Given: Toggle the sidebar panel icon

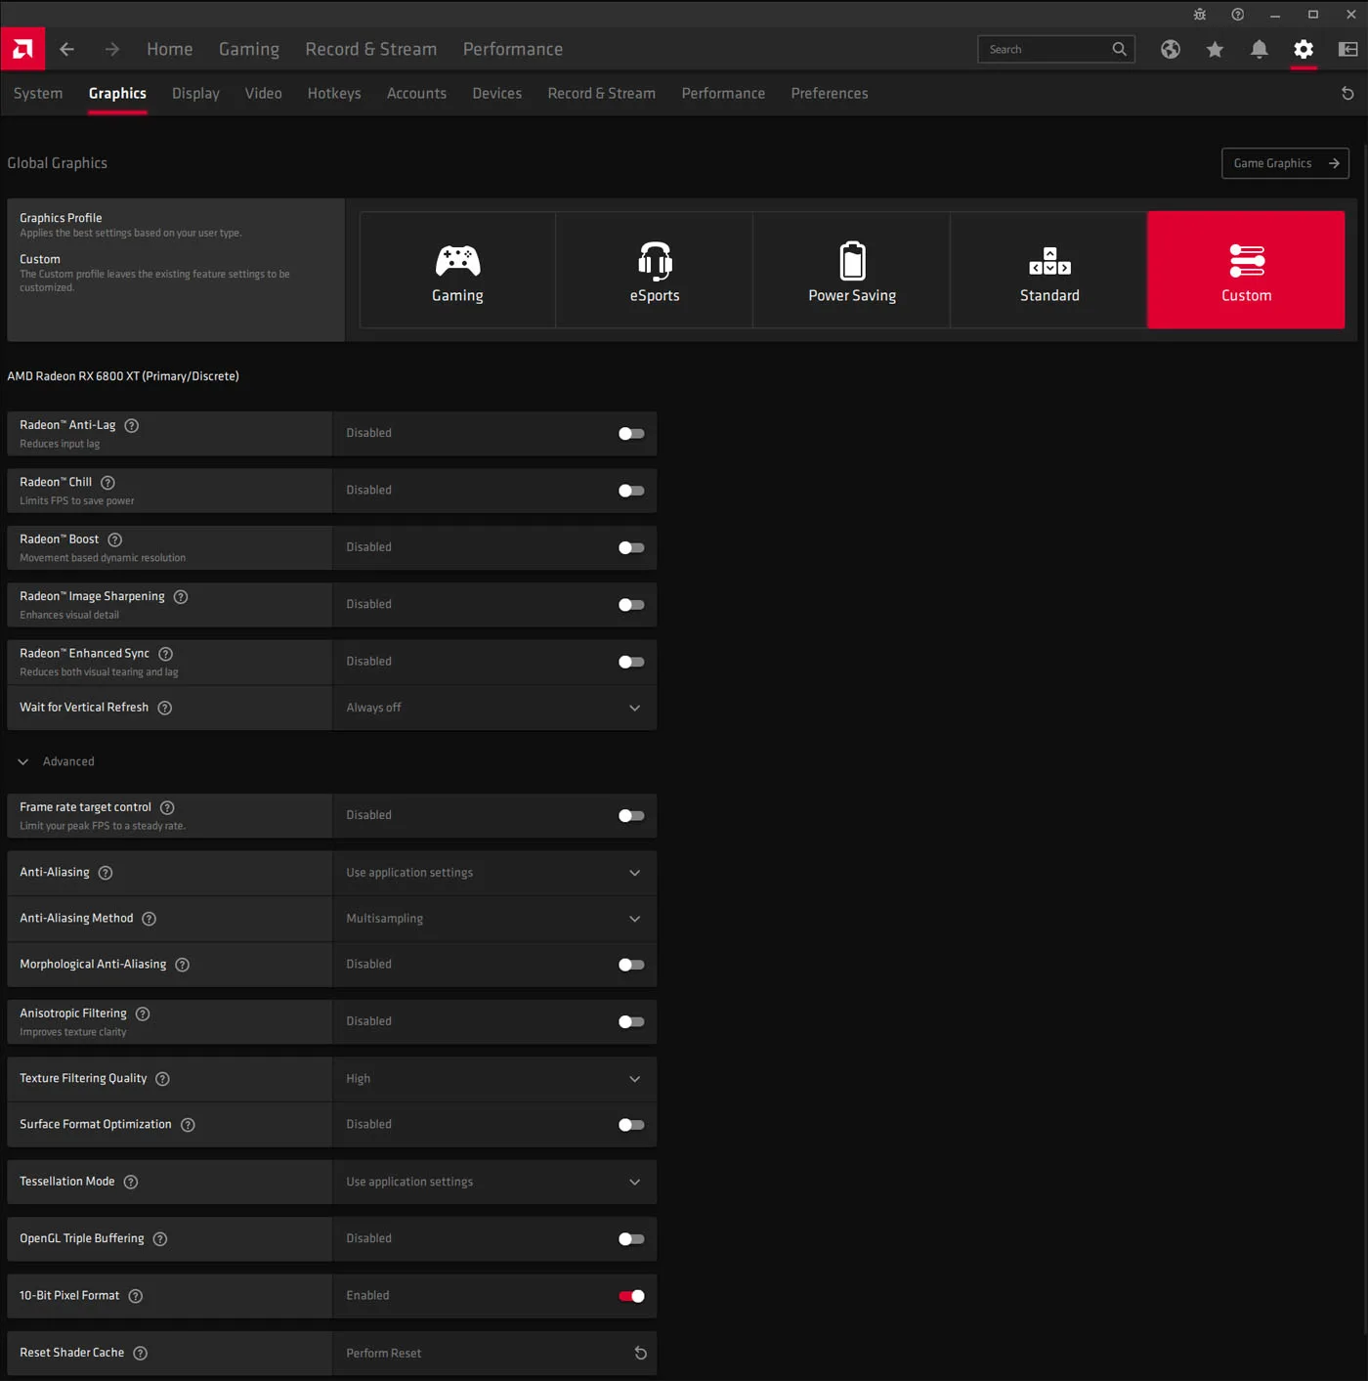Looking at the screenshot, I should 1348,49.
